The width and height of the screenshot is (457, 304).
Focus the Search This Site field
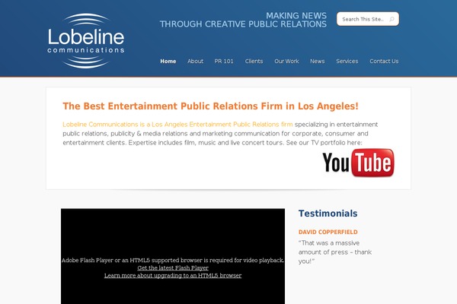click(368, 19)
